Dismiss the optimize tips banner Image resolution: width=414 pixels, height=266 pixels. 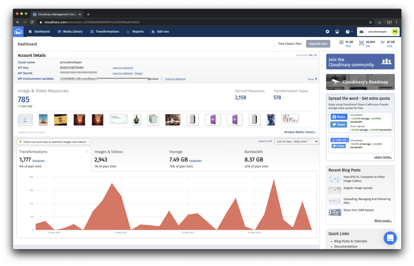[x=88, y=142]
